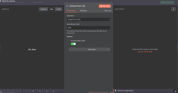Open the Settings tab
This screenshot has width=178, height=93.
[x=83, y=11]
